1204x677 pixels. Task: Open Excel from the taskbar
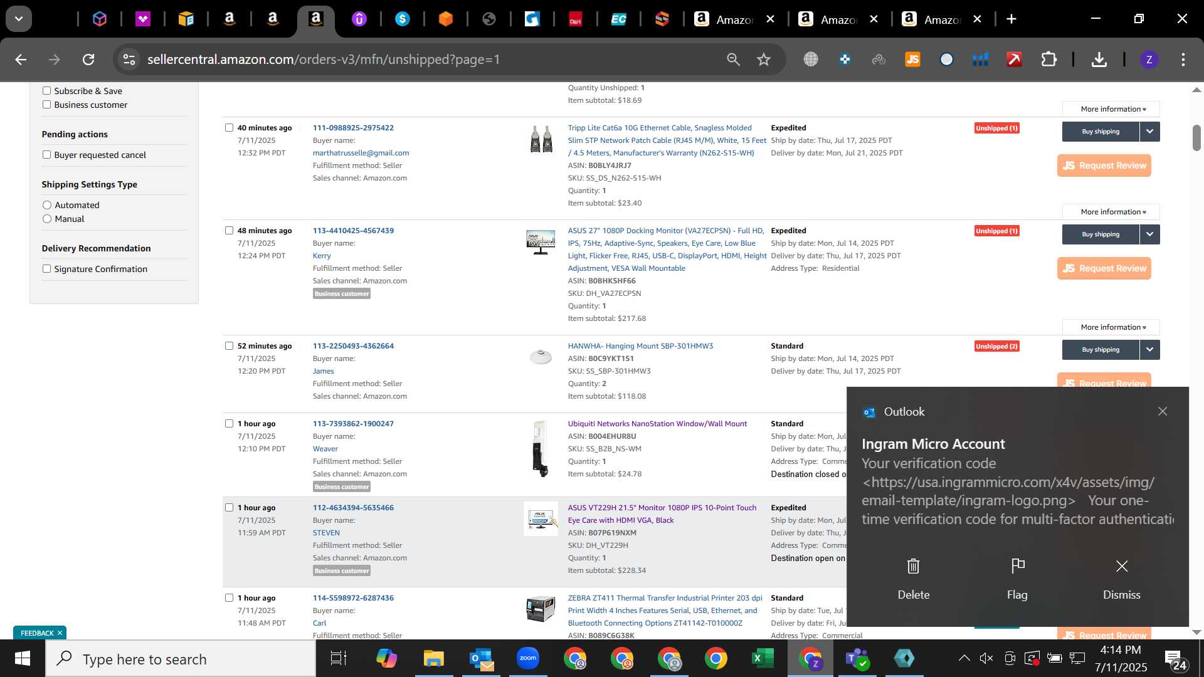(763, 659)
